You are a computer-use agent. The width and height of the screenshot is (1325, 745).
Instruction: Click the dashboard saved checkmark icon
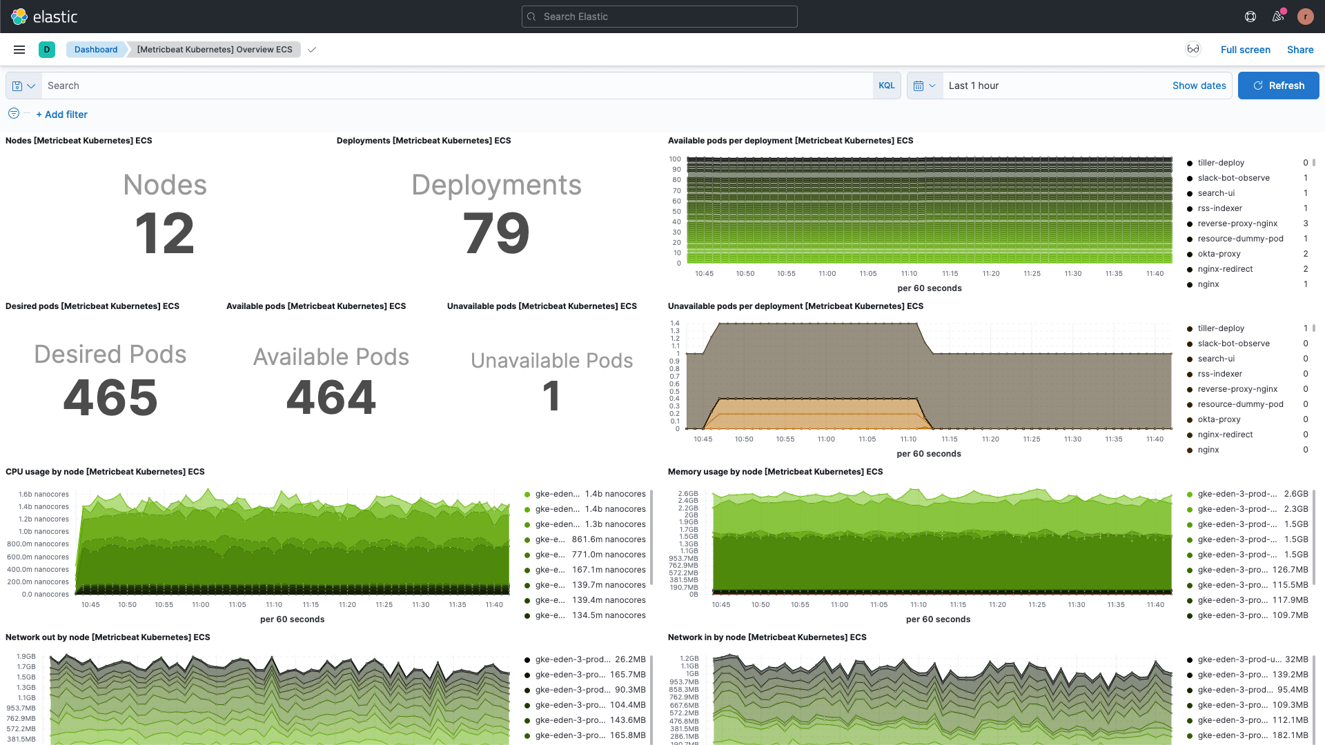[x=312, y=50]
